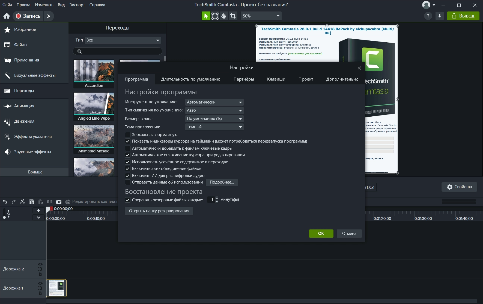Click the Home icon in the toolbar
This screenshot has width=483, height=304.
click(7, 16)
